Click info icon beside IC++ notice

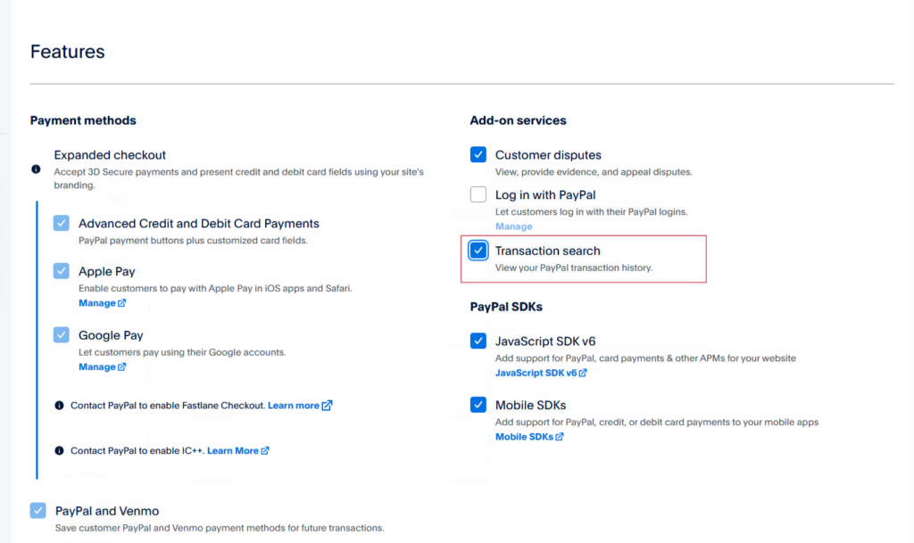[59, 451]
